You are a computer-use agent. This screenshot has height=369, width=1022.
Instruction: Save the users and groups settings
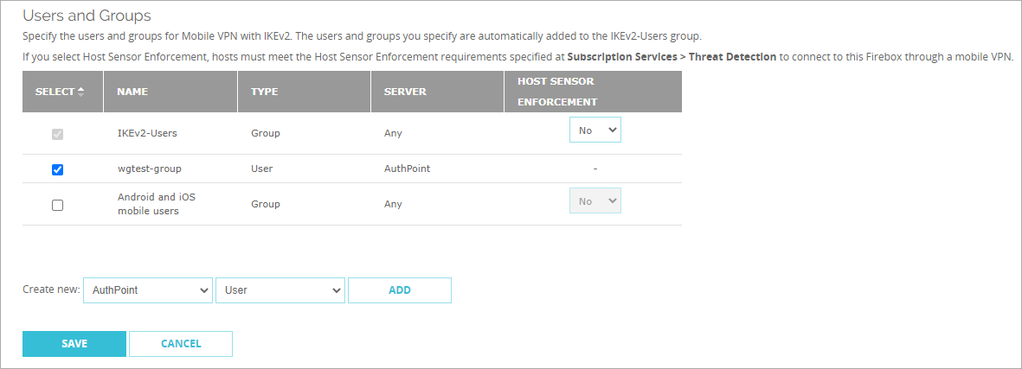coord(74,344)
